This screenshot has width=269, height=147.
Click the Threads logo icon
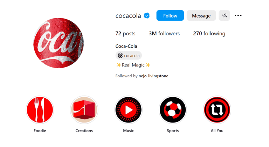pyautogui.click(x=120, y=55)
